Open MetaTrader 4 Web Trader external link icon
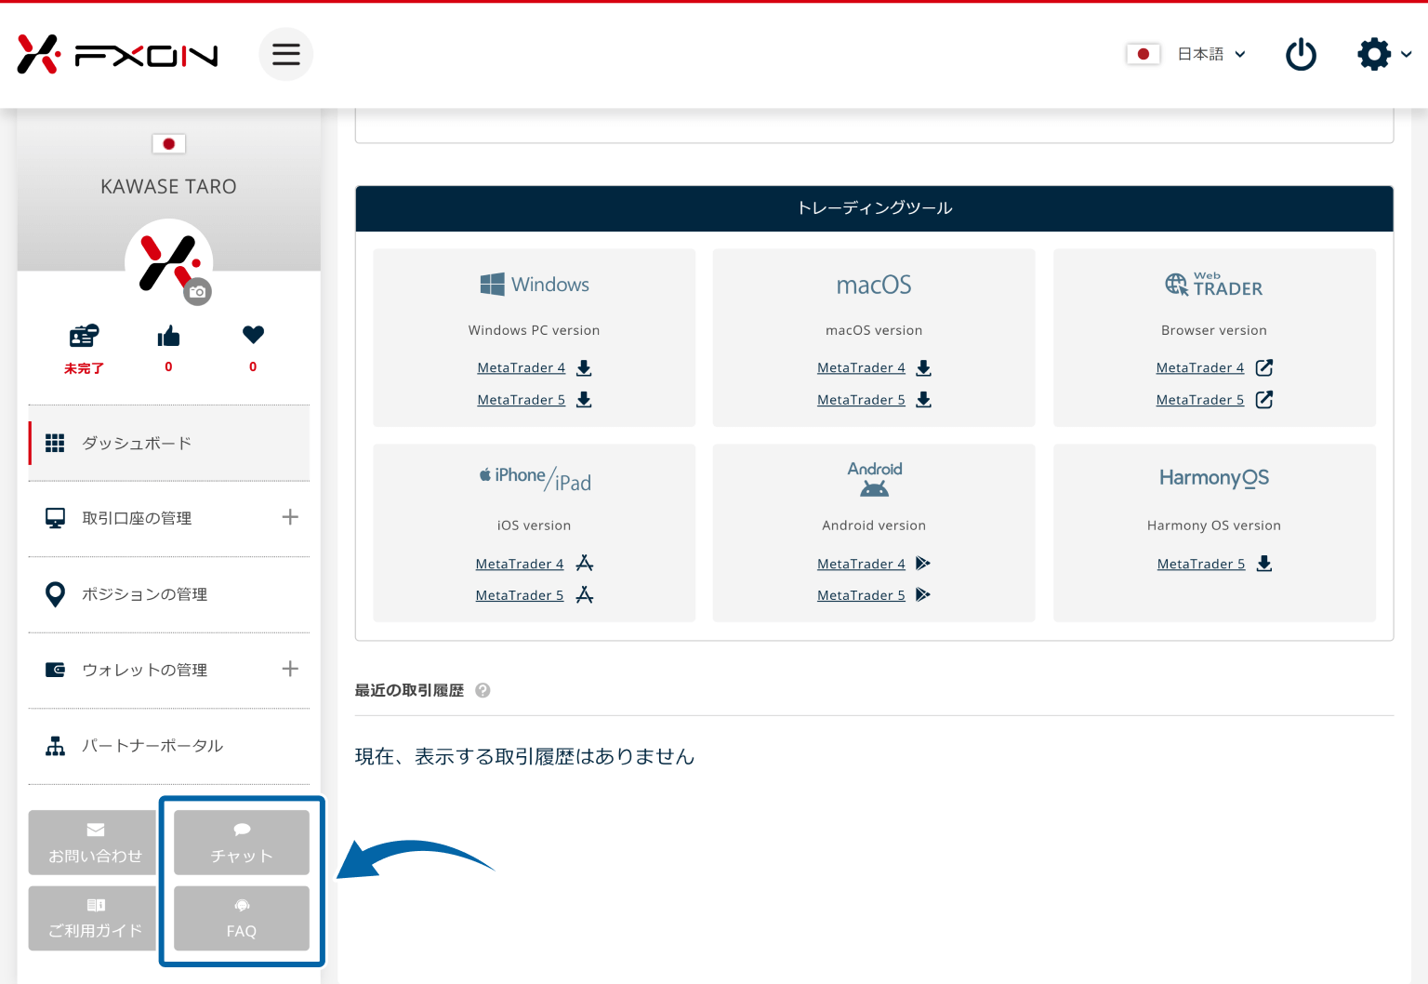The height and width of the screenshot is (984, 1428). tap(1264, 367)
